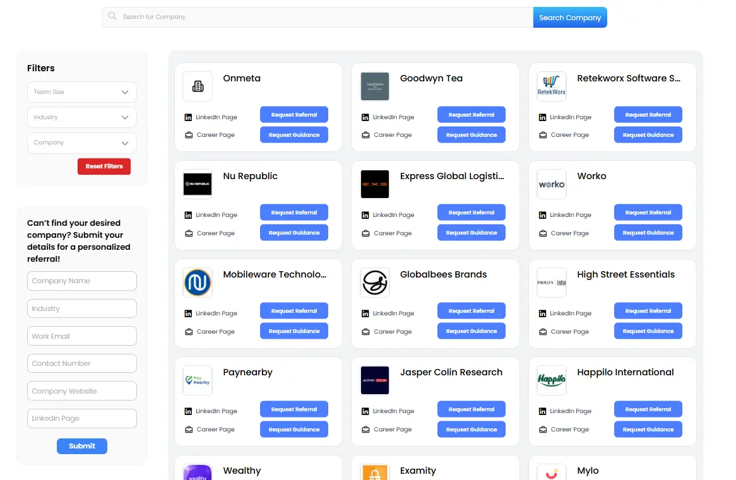Screen dimensions: 736x480
Task: Expand the Industry filter dropdown
Action: [81, 117]
